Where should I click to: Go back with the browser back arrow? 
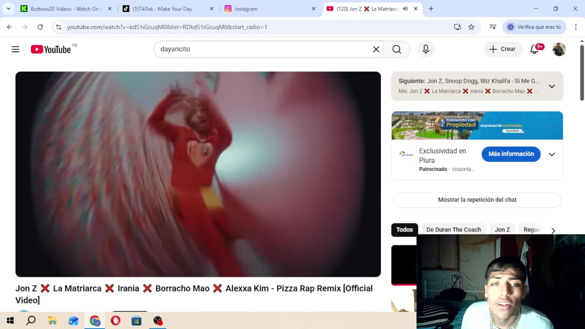point(10,27)
